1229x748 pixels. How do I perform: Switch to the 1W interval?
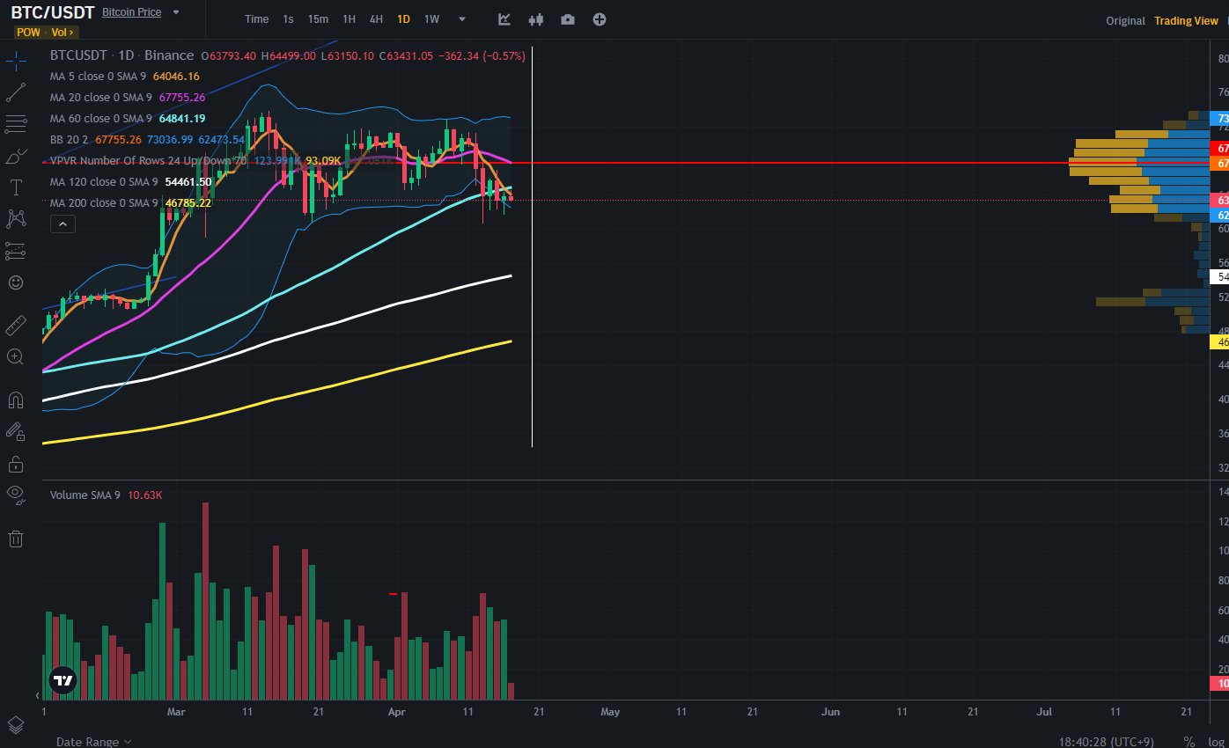(x=431, y=19)
